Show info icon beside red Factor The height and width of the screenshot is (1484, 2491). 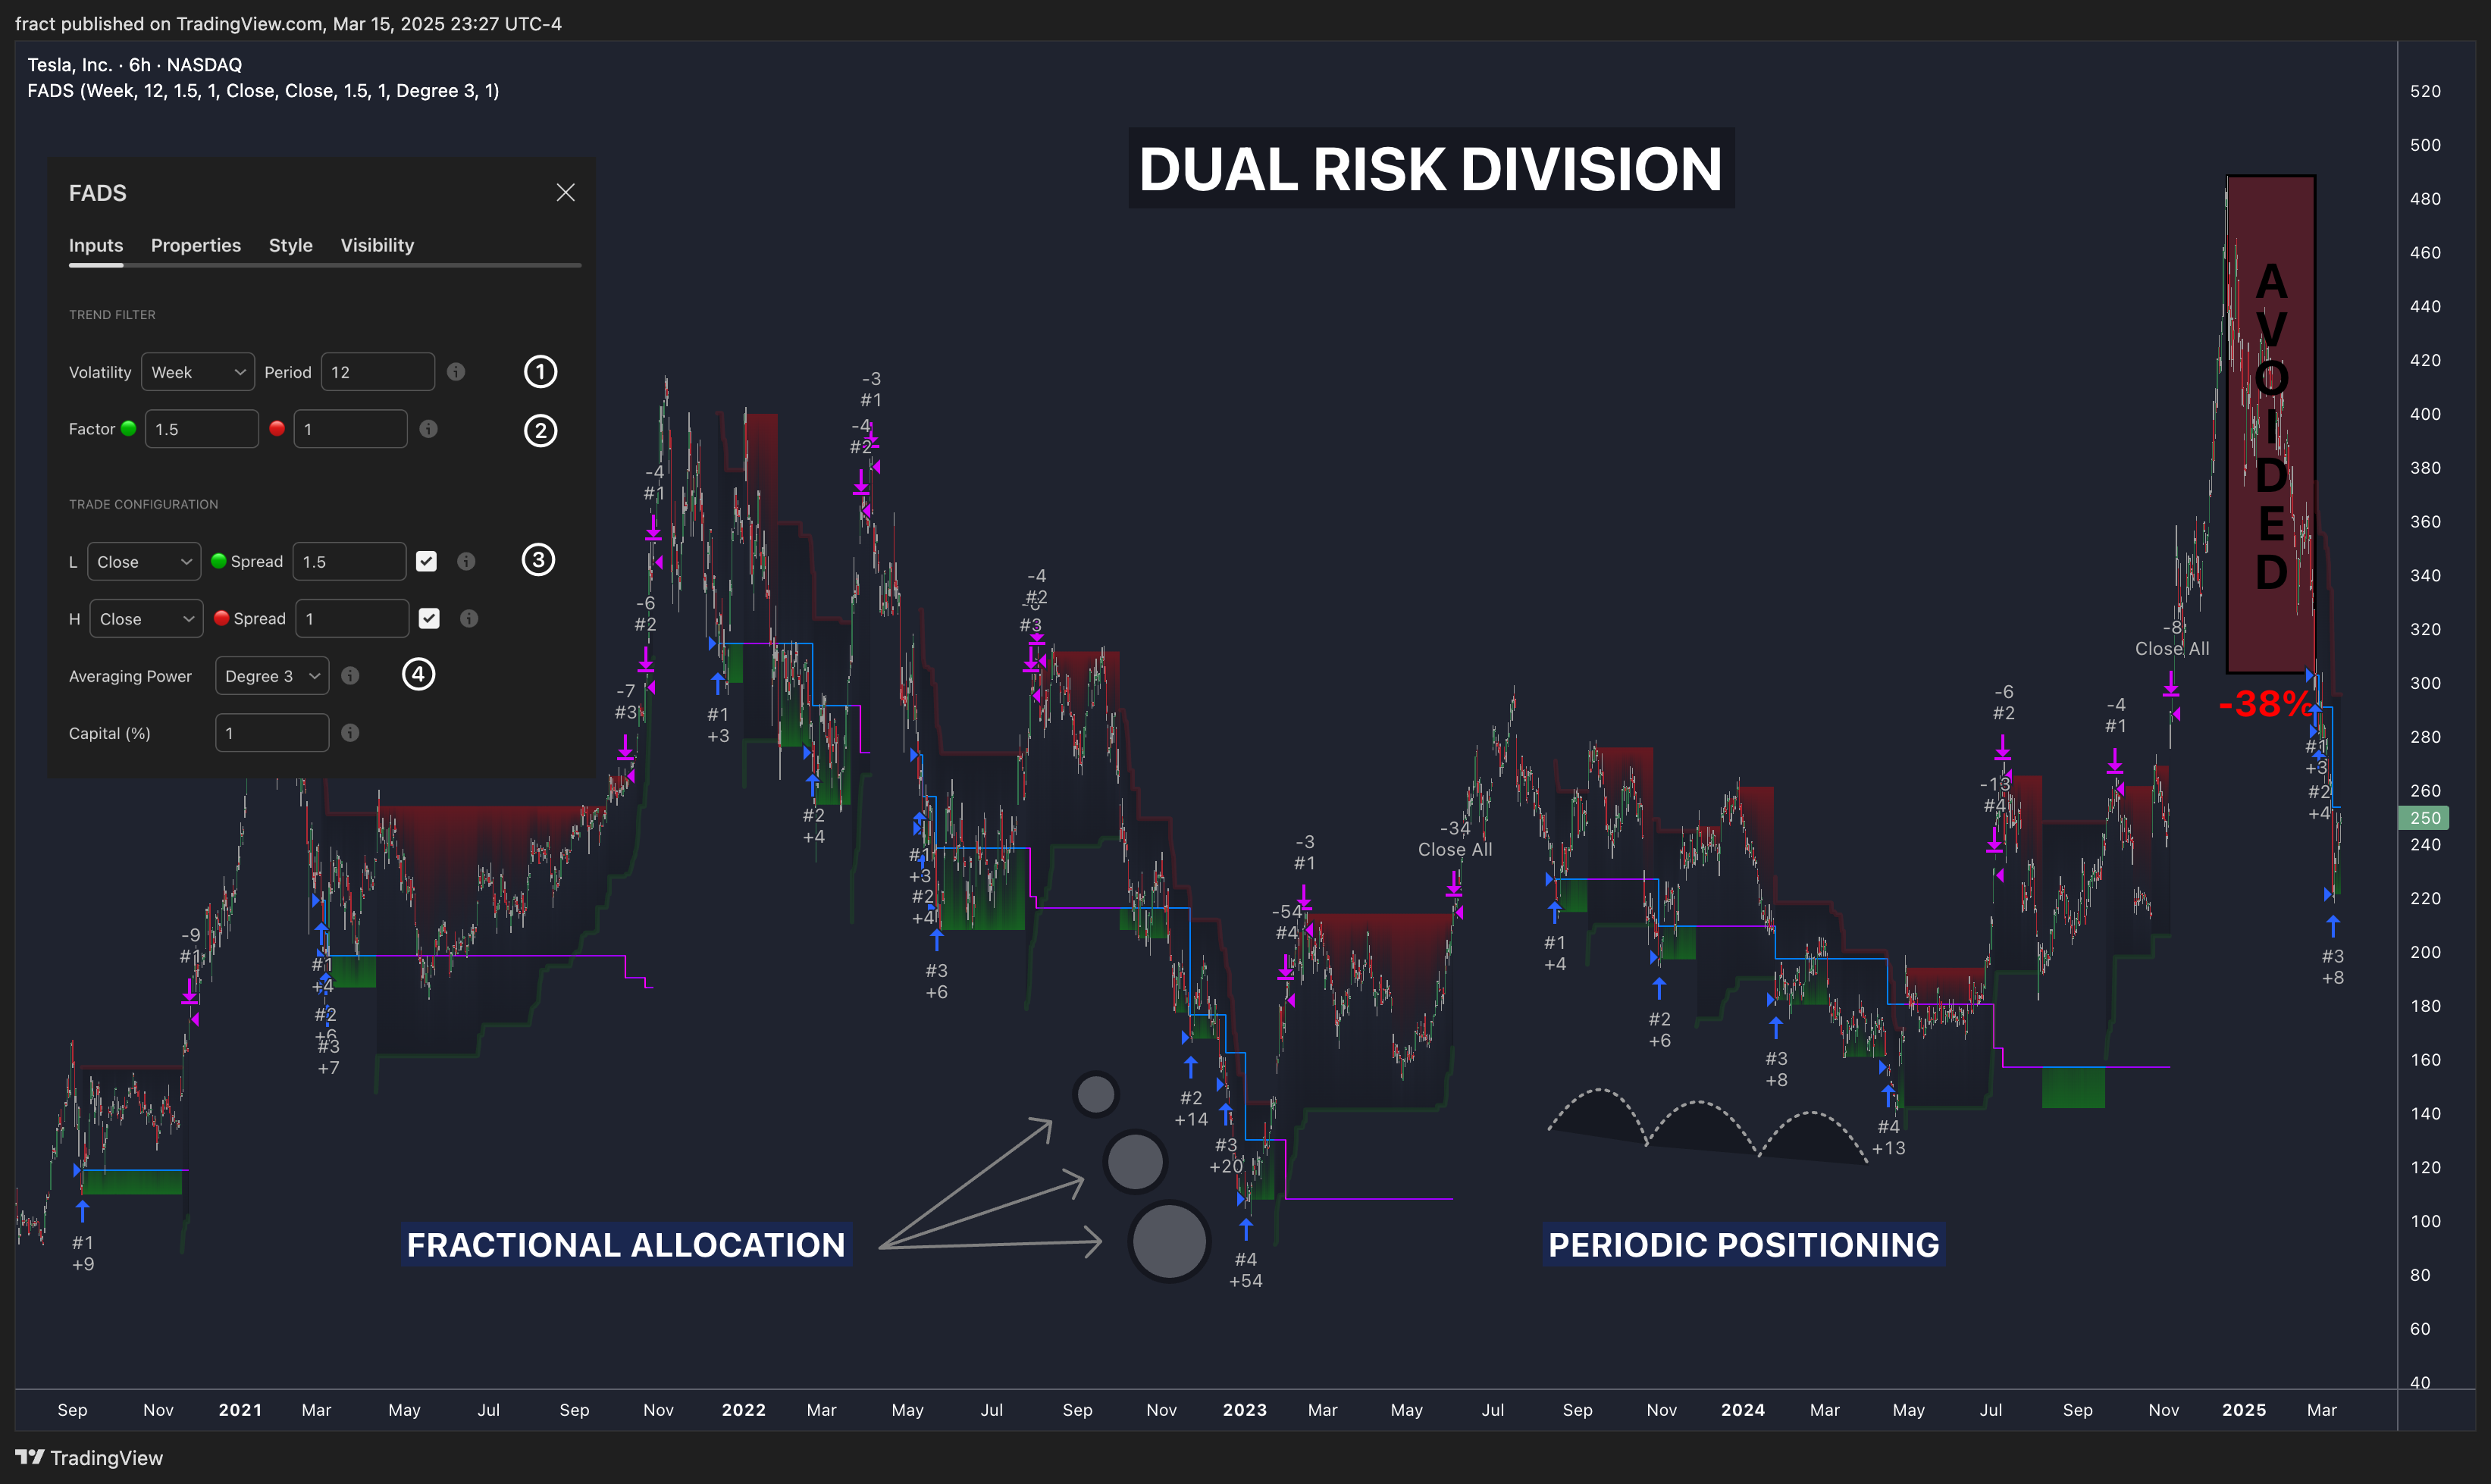428,429
